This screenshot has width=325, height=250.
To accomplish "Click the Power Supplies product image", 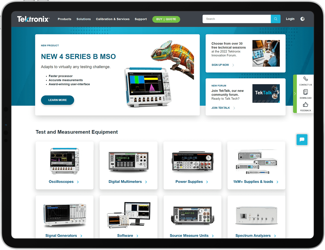I will [x=193, y=161].
